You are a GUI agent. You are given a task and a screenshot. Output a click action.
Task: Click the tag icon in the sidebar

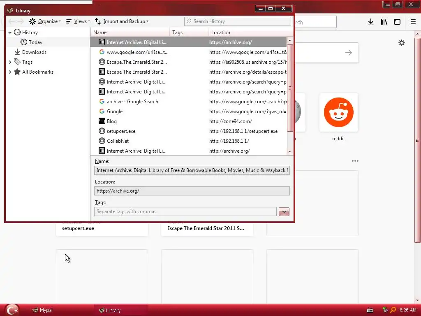click(17, 62)
